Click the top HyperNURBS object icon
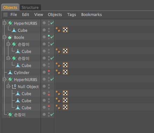 click(x=10, y=23)
